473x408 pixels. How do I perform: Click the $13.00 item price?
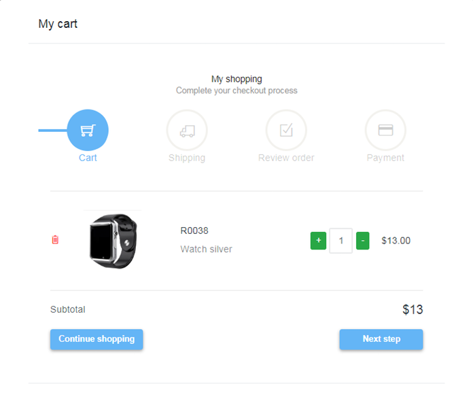tap(396, 241)
